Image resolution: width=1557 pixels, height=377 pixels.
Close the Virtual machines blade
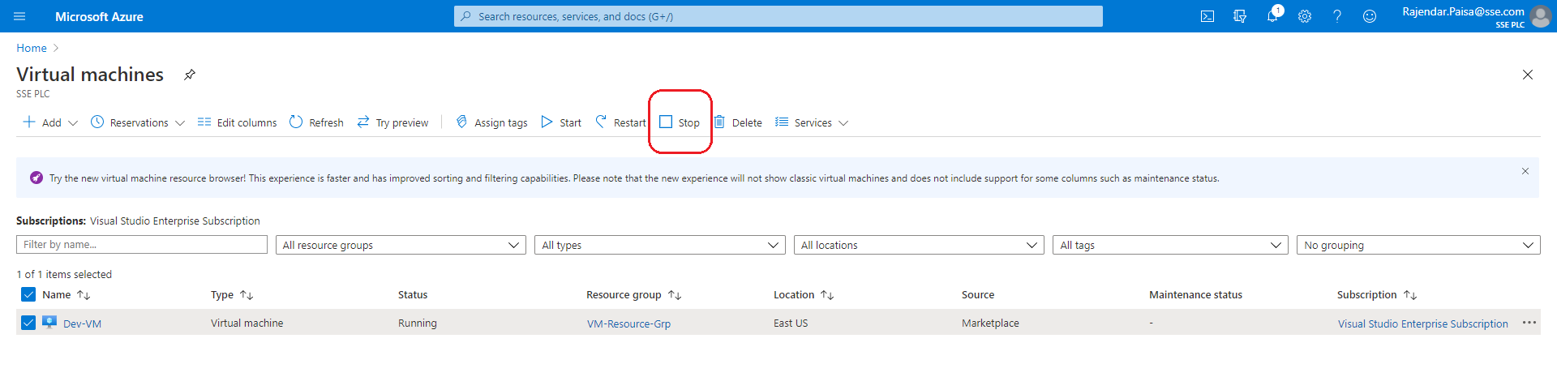click(1528, 75)
